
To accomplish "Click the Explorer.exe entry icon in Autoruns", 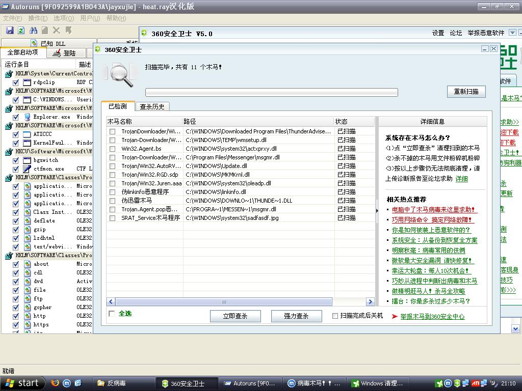I will 28,117.
